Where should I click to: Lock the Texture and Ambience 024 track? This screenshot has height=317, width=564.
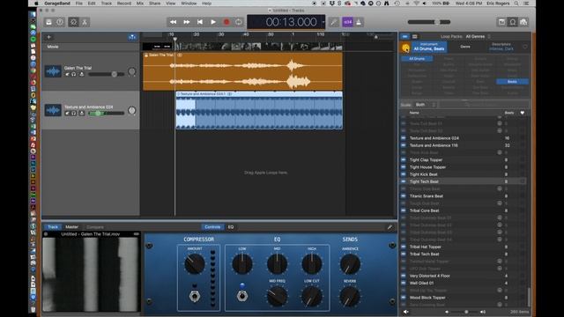point(82,114)
